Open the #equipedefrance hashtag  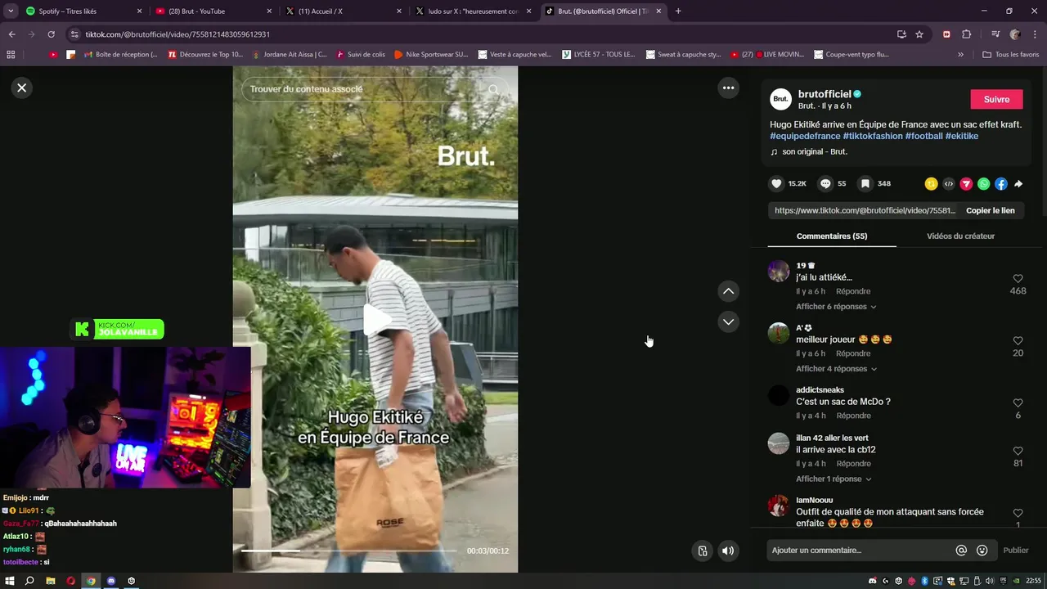tap(805, 136)
